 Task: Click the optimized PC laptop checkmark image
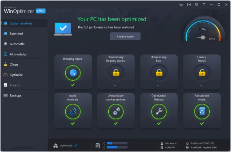pos(63,29)
